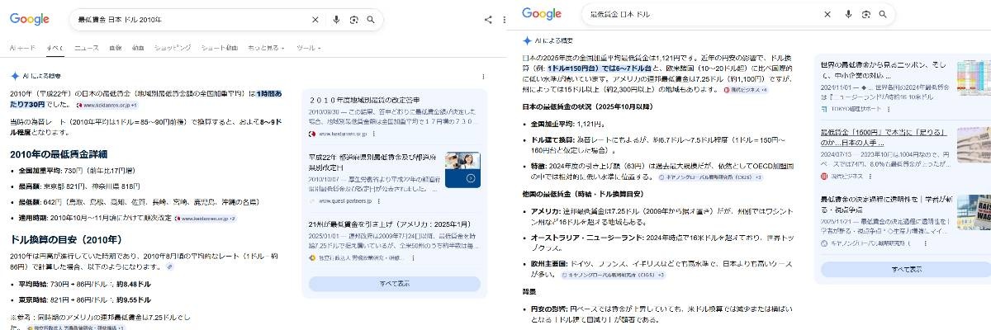Screen dimensions: 991x330
Task: Open the ツール dropdown
Action: click(310, 48)
